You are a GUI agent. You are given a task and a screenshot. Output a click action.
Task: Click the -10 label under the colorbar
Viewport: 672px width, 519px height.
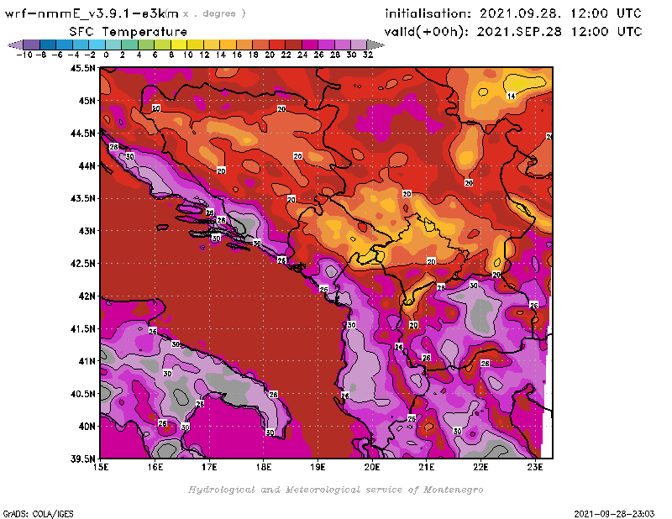pos(24,55)
